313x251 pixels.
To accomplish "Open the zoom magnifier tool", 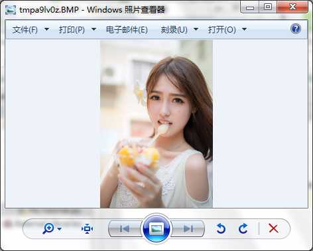I will [48, 228].
